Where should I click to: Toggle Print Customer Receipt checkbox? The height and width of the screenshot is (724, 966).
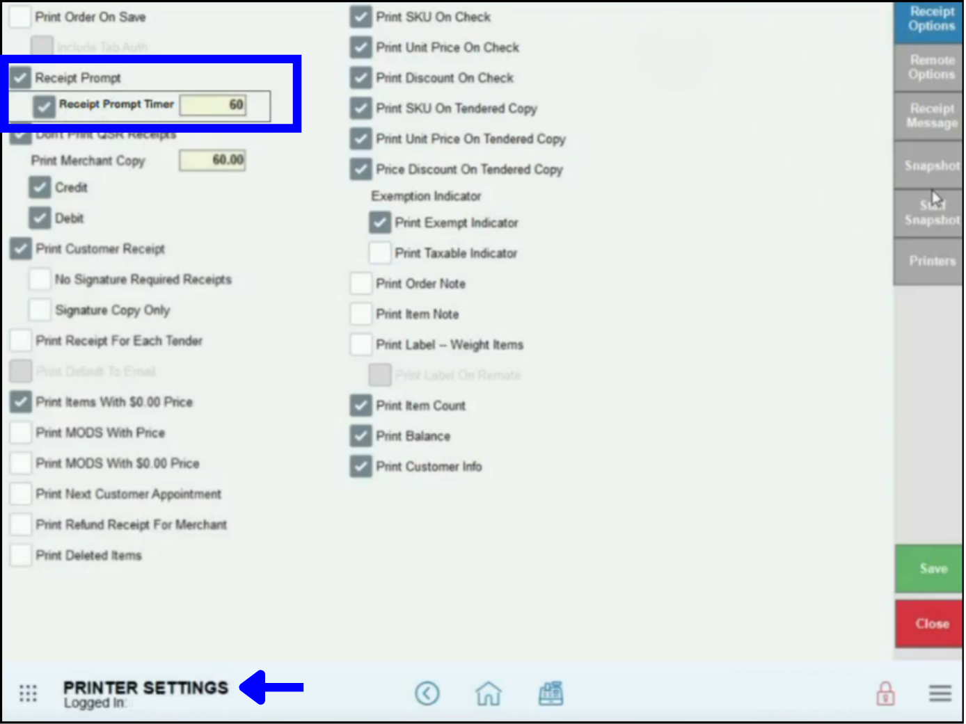(21, 249)
